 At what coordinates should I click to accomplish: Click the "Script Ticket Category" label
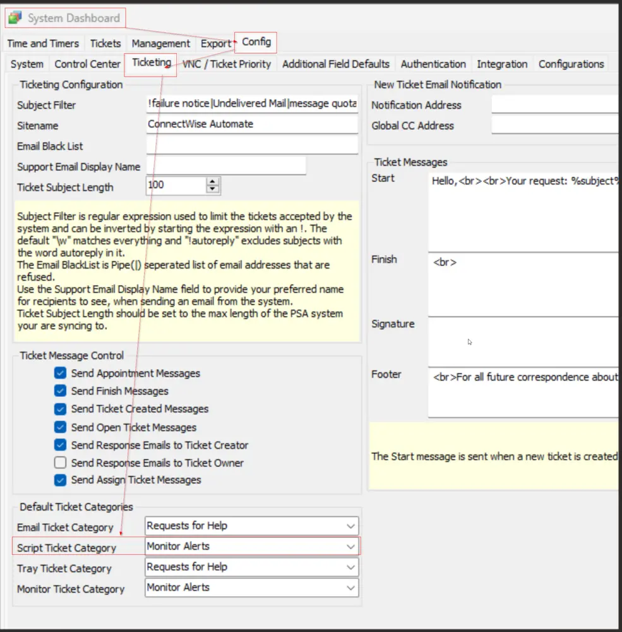pyautogui.click(x=66, y=548)
